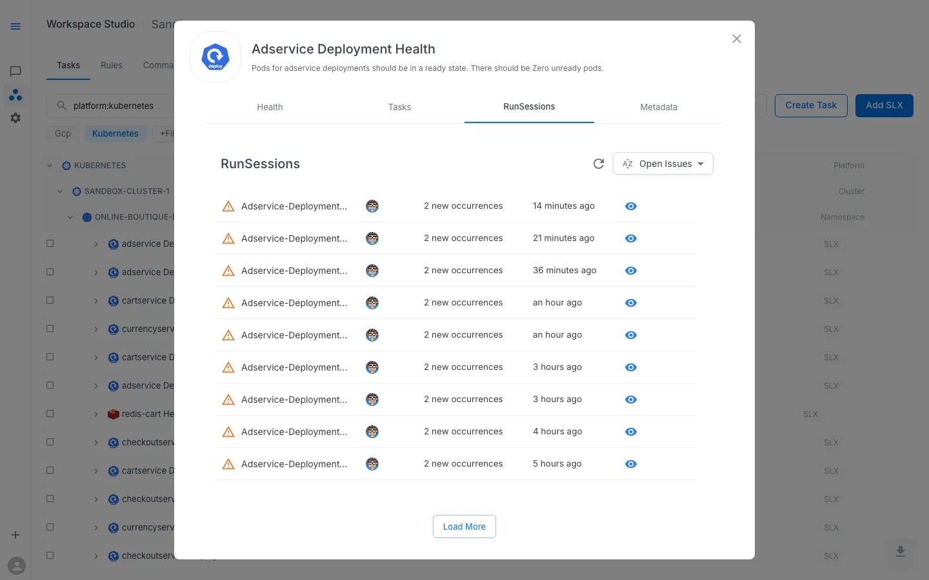
Task: Expand the cartservice Deployment tree item
Action: (96, 300)
